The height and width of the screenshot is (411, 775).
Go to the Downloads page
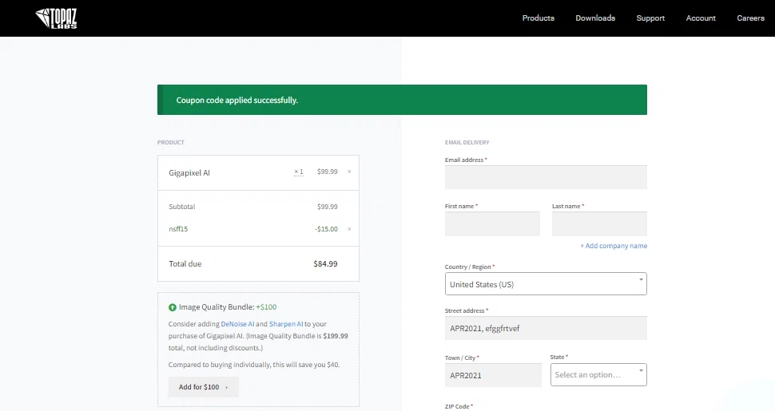(x=595, y=18)
